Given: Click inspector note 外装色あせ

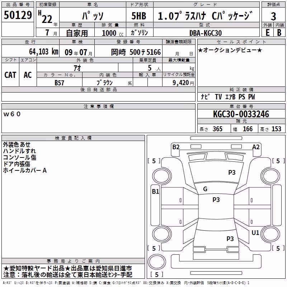Looking at the screenshot, I should tap(17, 145).
